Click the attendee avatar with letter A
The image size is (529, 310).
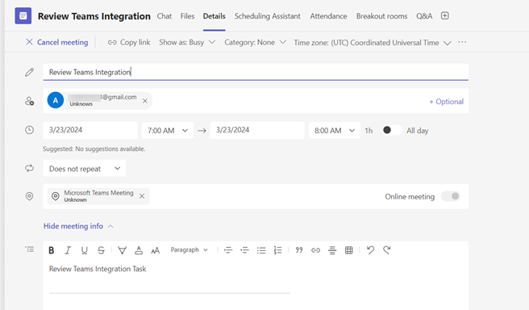[56, 100]
